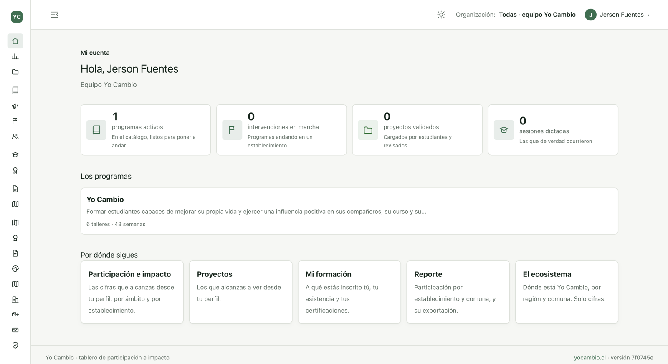Screen dimensions: 668x364
Task: Click the 'Mi cuenta' label
Action: 95,53
